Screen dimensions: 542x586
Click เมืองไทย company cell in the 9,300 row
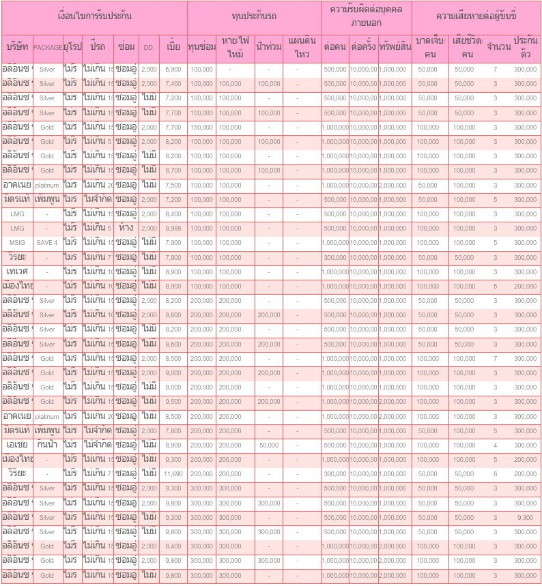[x=17, y=460]
